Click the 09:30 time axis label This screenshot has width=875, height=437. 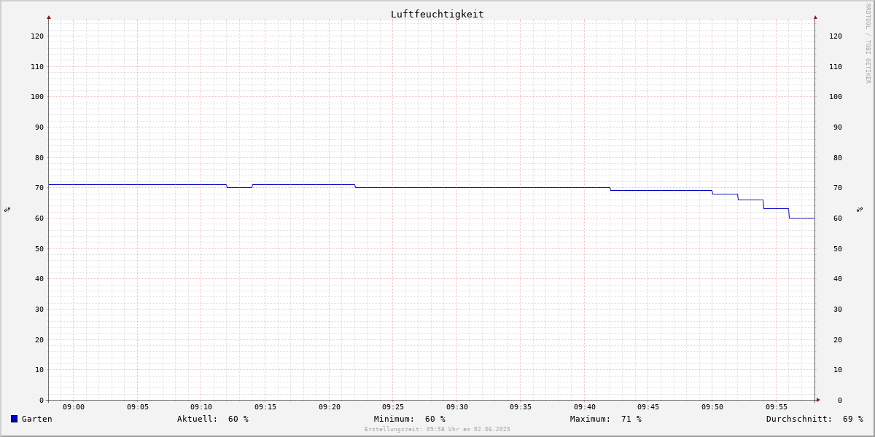click(x=457, y=407)
